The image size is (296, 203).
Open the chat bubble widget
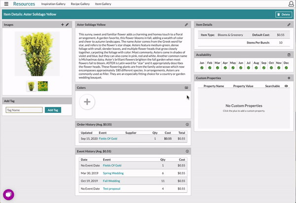(x=9, y=194)
